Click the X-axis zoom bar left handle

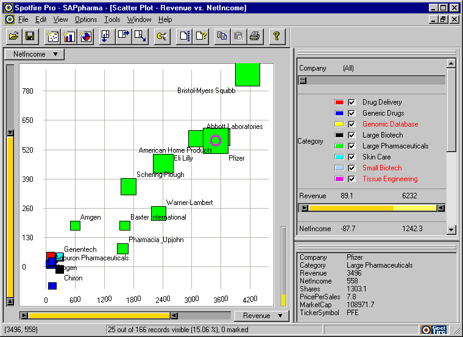click(25, 316)
